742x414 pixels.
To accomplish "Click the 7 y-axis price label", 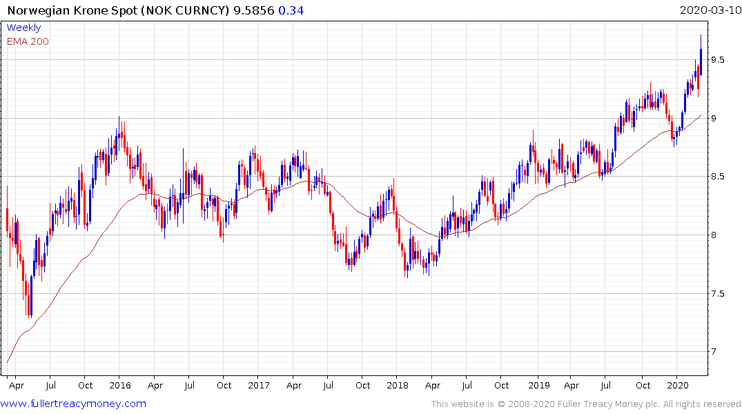I will pos(714,351).
